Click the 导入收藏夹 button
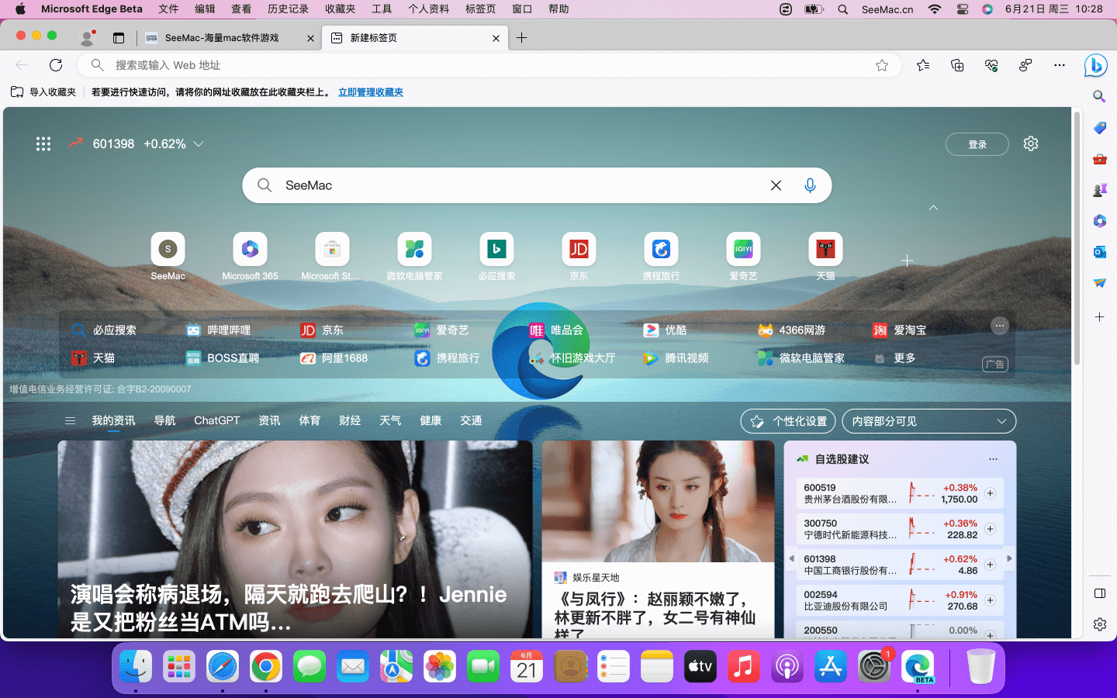The height and width of the screenshot is (698, 1117). [43, 92]
